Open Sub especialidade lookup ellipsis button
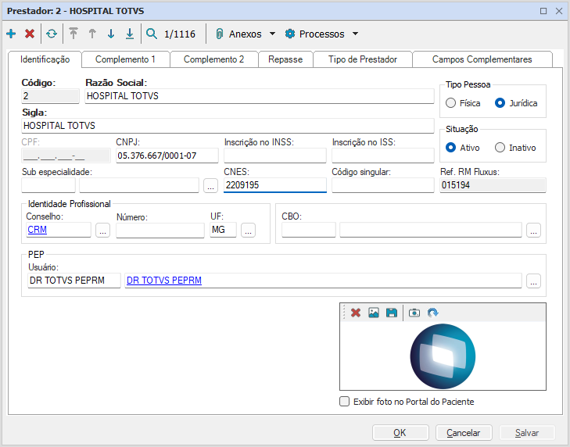 pyautogui.click(x=210, y=186)
